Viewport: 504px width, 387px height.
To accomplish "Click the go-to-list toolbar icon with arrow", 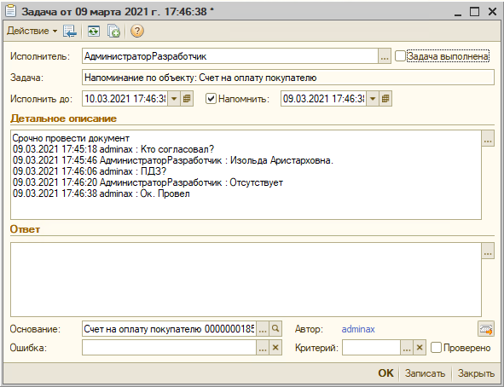I will pos(70,32).
